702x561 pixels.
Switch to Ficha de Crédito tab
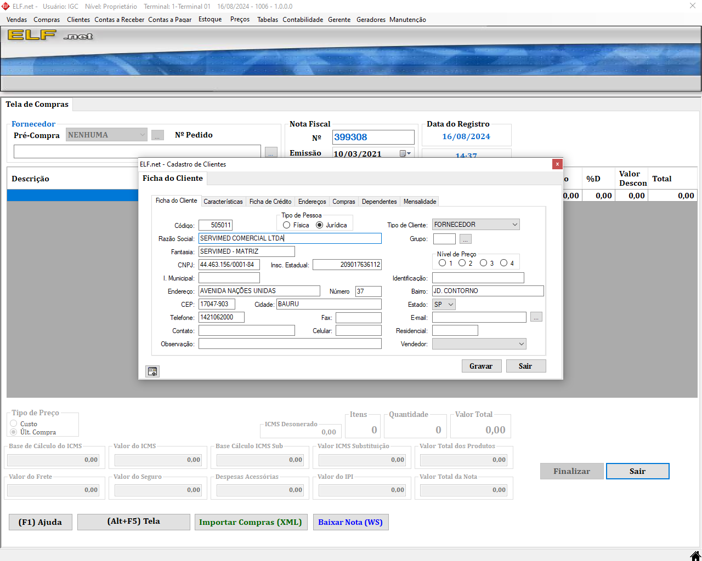click(x=270, y=202)
